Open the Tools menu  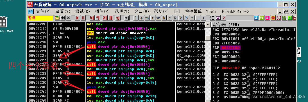tap(212, 12)
